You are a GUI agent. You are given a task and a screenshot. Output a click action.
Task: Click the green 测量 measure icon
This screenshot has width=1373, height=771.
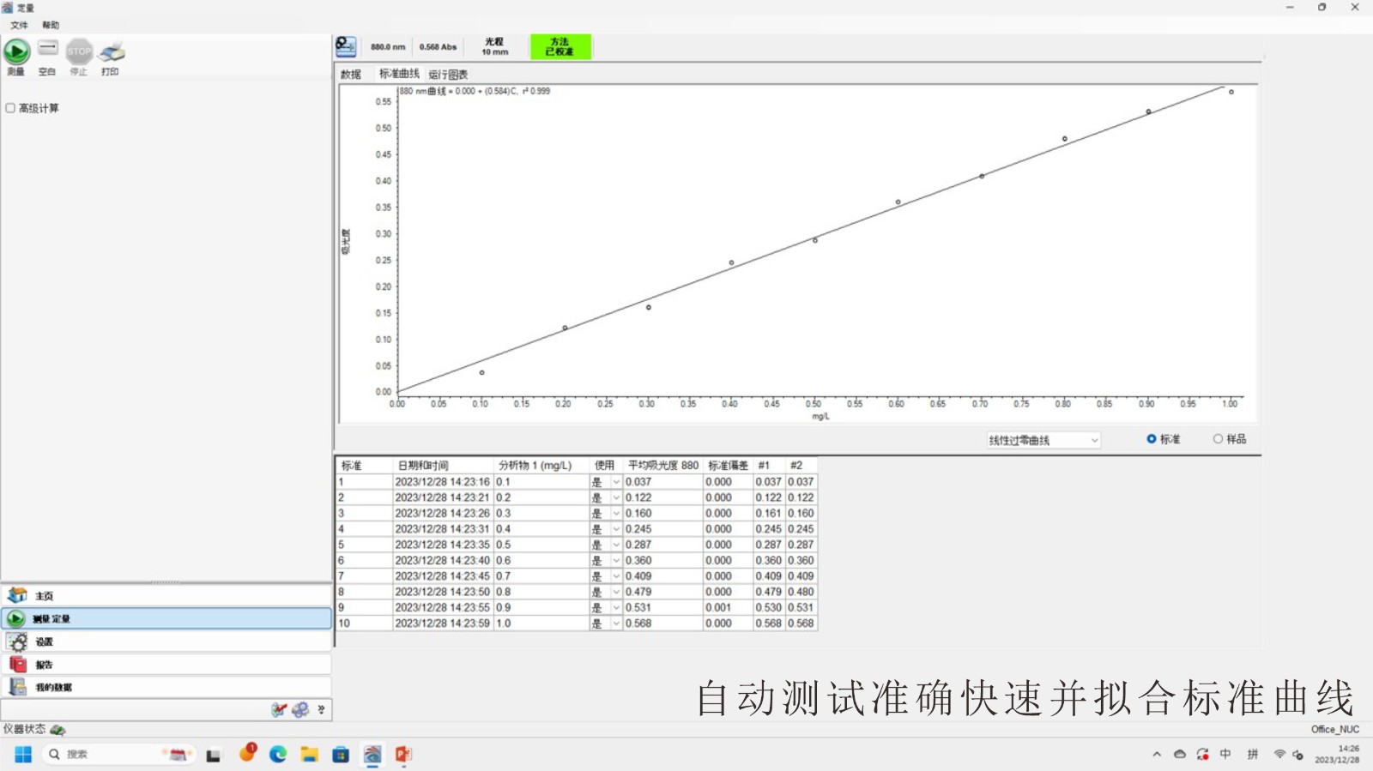(16, 52)
